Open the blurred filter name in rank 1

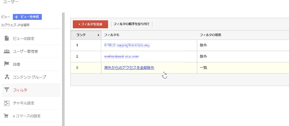tap(127, 45)
